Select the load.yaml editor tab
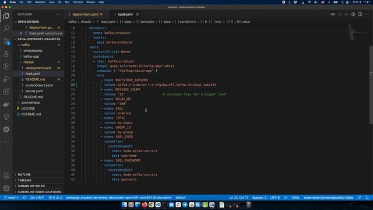The height and width of the screenshot is (210, 373). click(125, 14)
